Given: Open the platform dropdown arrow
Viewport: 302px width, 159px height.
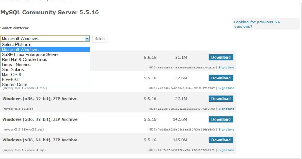Looking at the screenshot, I should (x=87, y=38).
